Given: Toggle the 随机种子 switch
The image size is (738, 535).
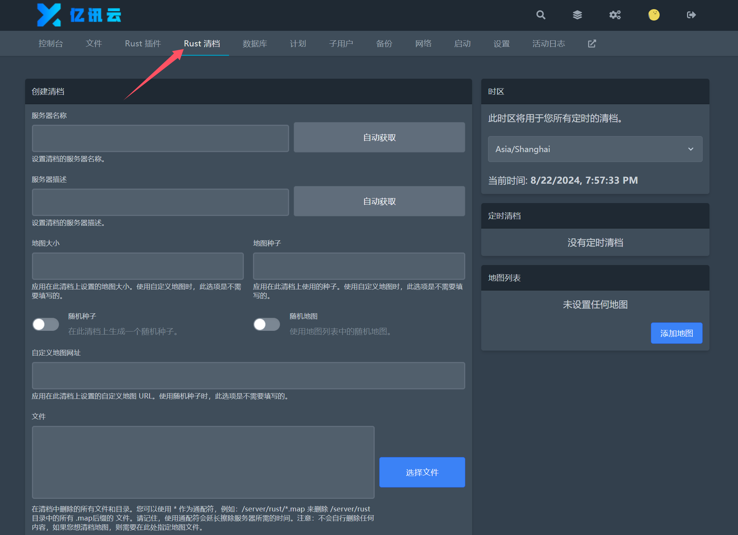Looking at the screenshot, I should [x=45, y=324].
